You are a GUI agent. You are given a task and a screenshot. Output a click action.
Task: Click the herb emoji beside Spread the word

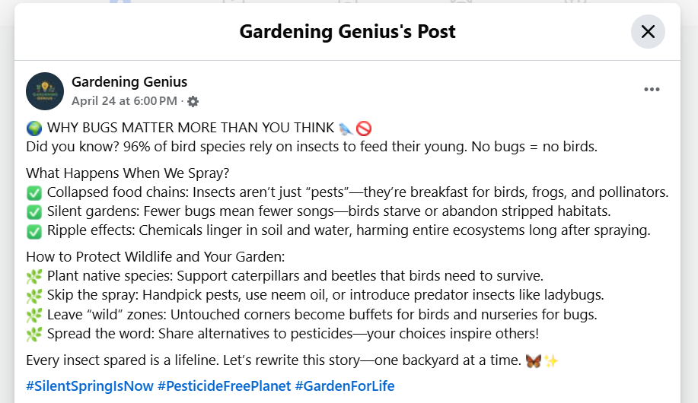[x=34, y=335]
